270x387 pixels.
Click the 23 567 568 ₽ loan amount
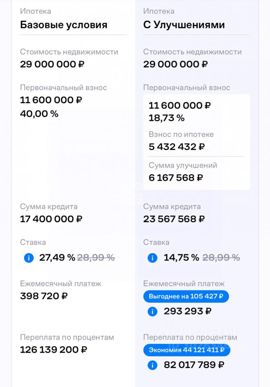coord(174,219)
